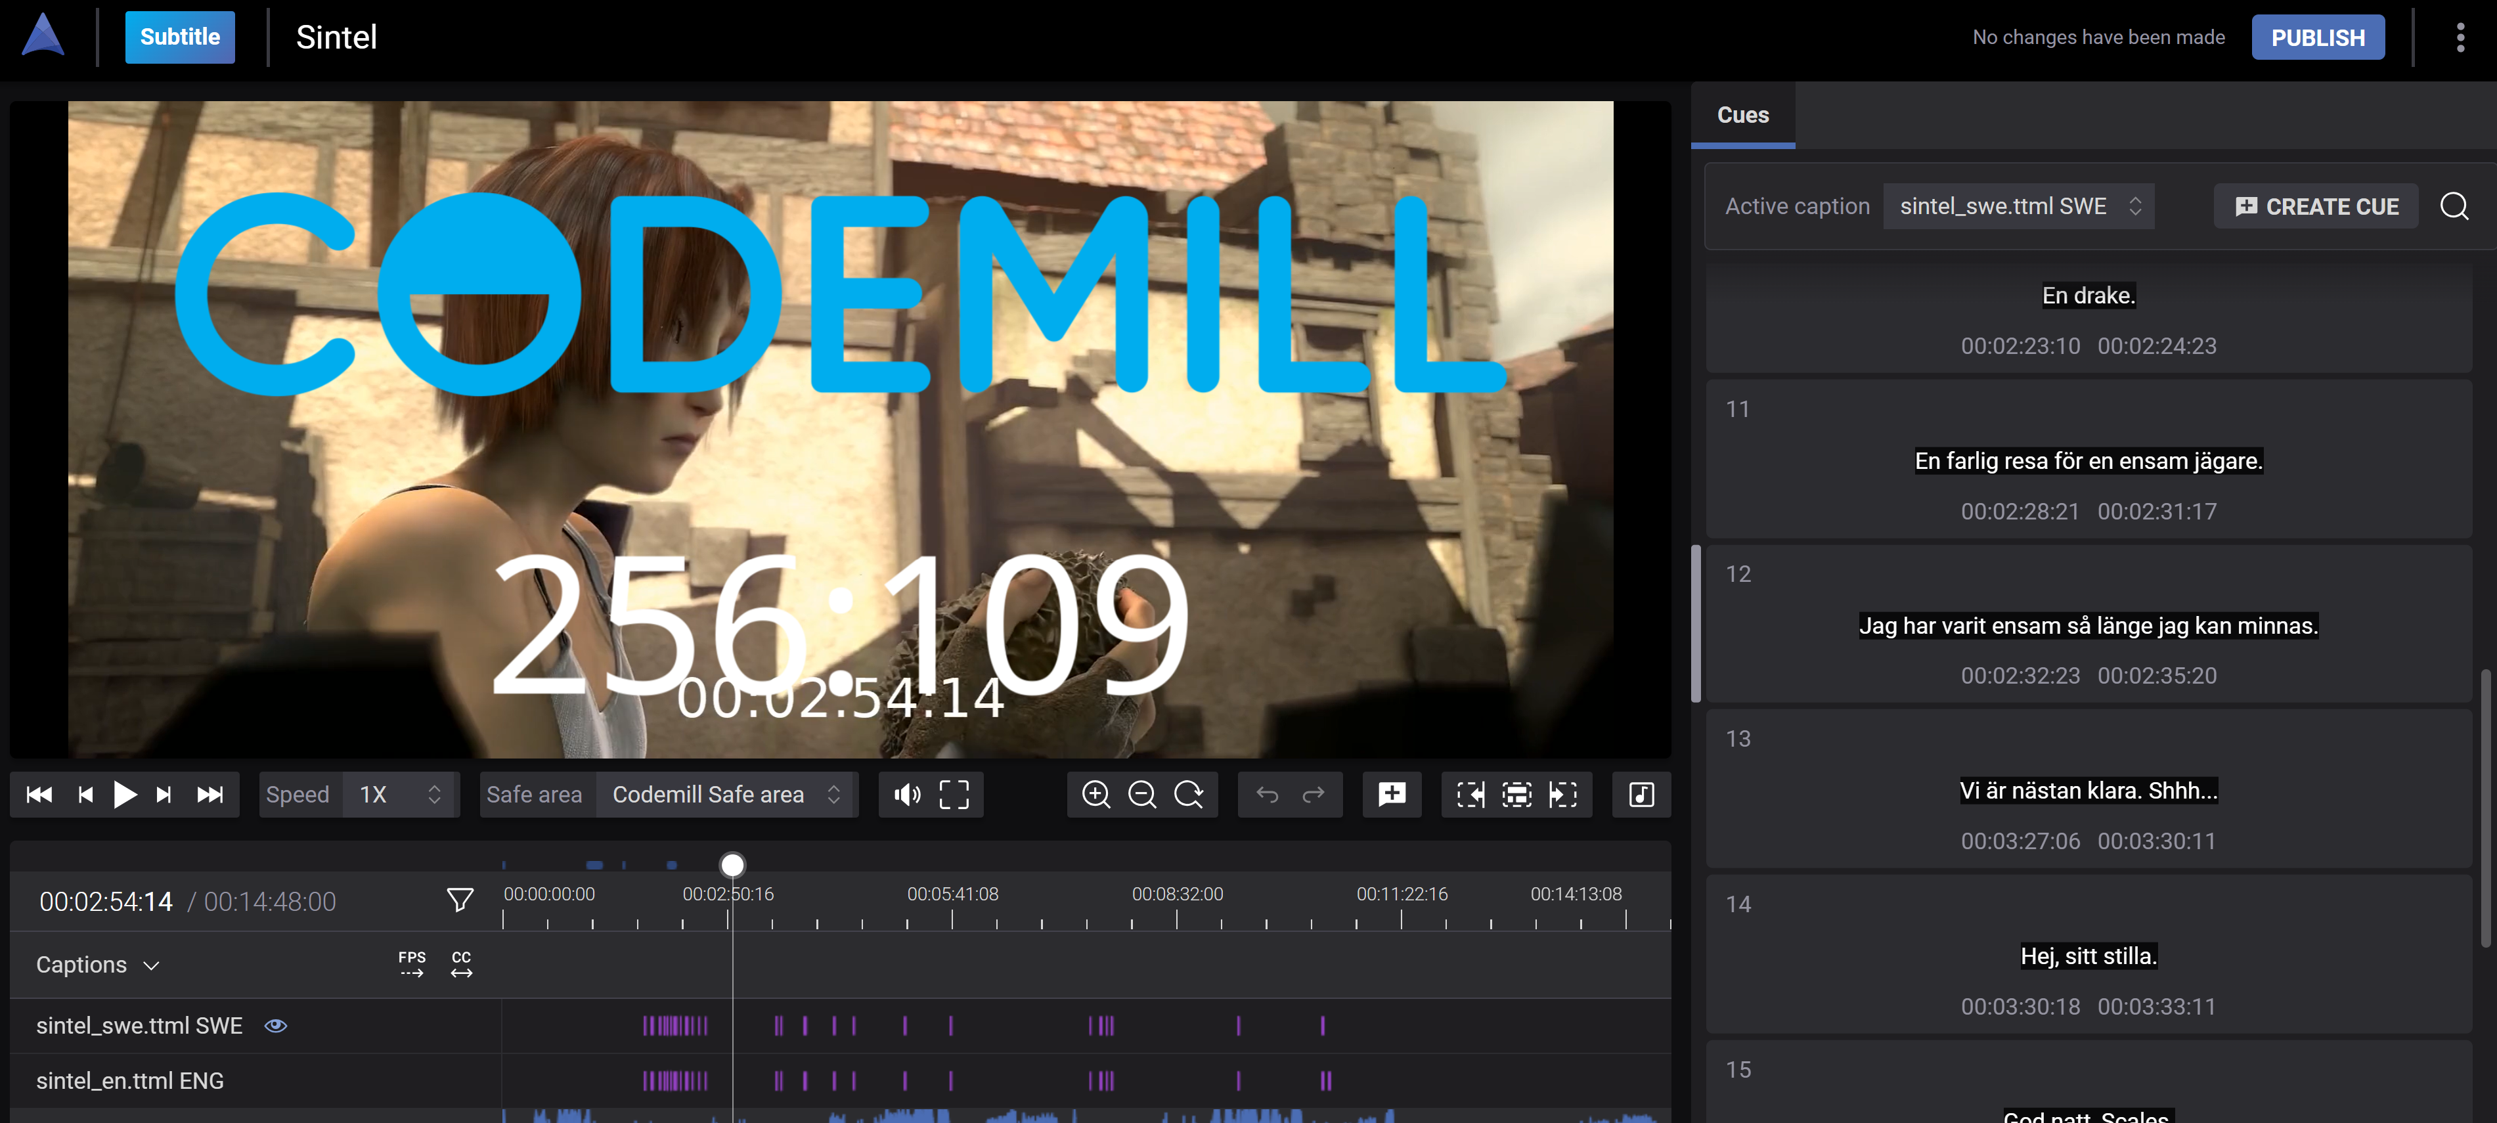Viewport: 2497px width, 1123px height.
Task: Search the cues list
Action: tap(2454, 206)
